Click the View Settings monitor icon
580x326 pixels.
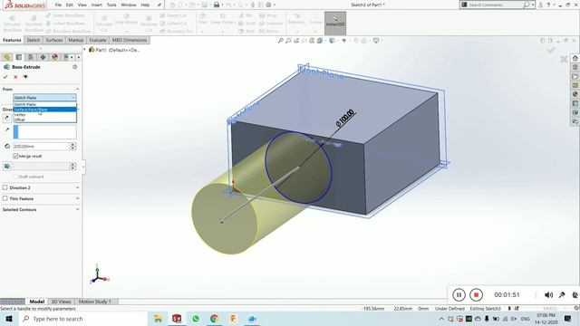pos(376,41)
